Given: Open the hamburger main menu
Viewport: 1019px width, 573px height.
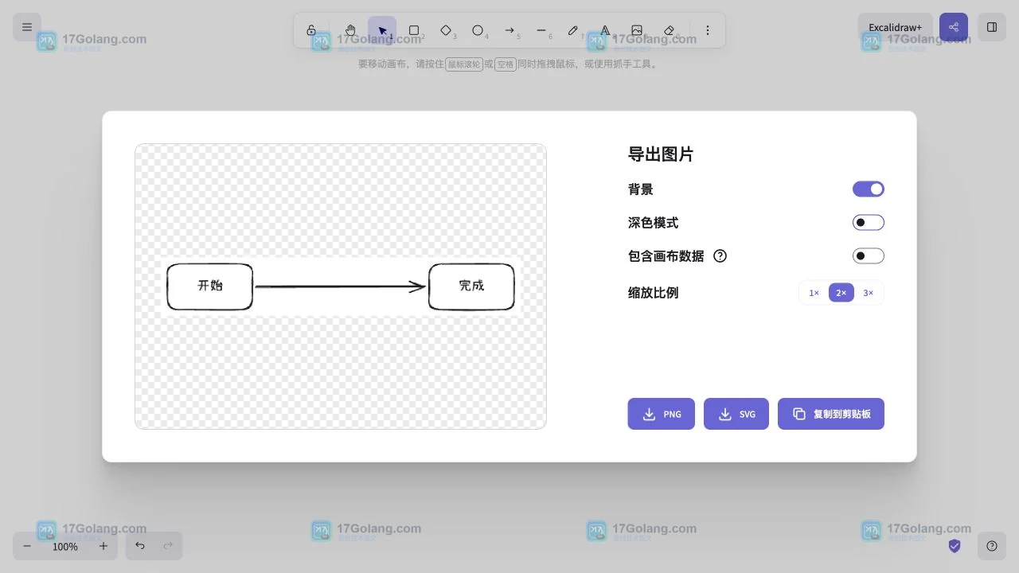Looking at the screenshot, I should [27, 27].
